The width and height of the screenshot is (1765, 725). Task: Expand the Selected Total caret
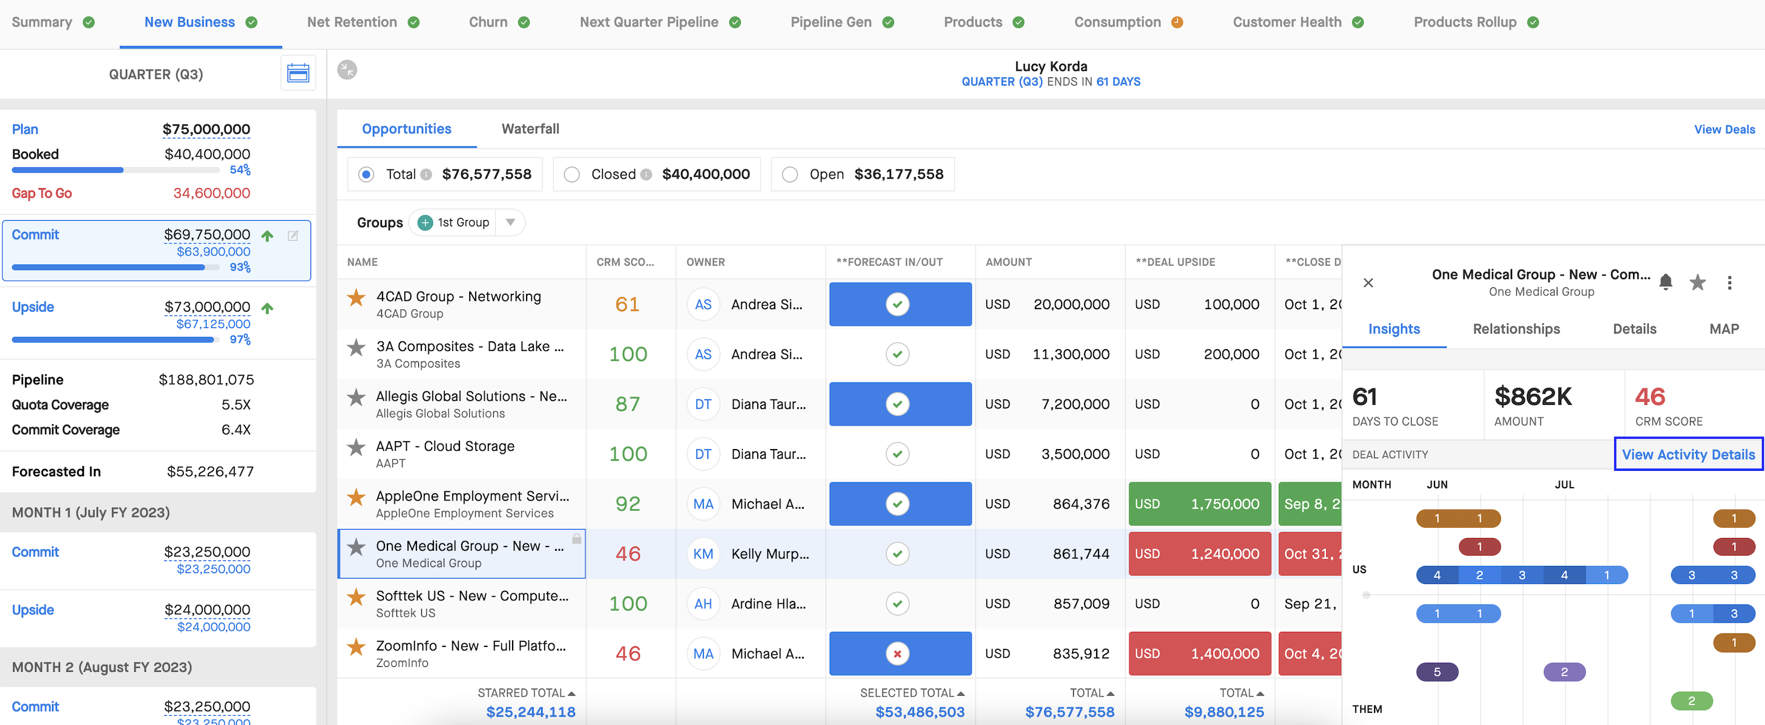[x=961, y=694]
